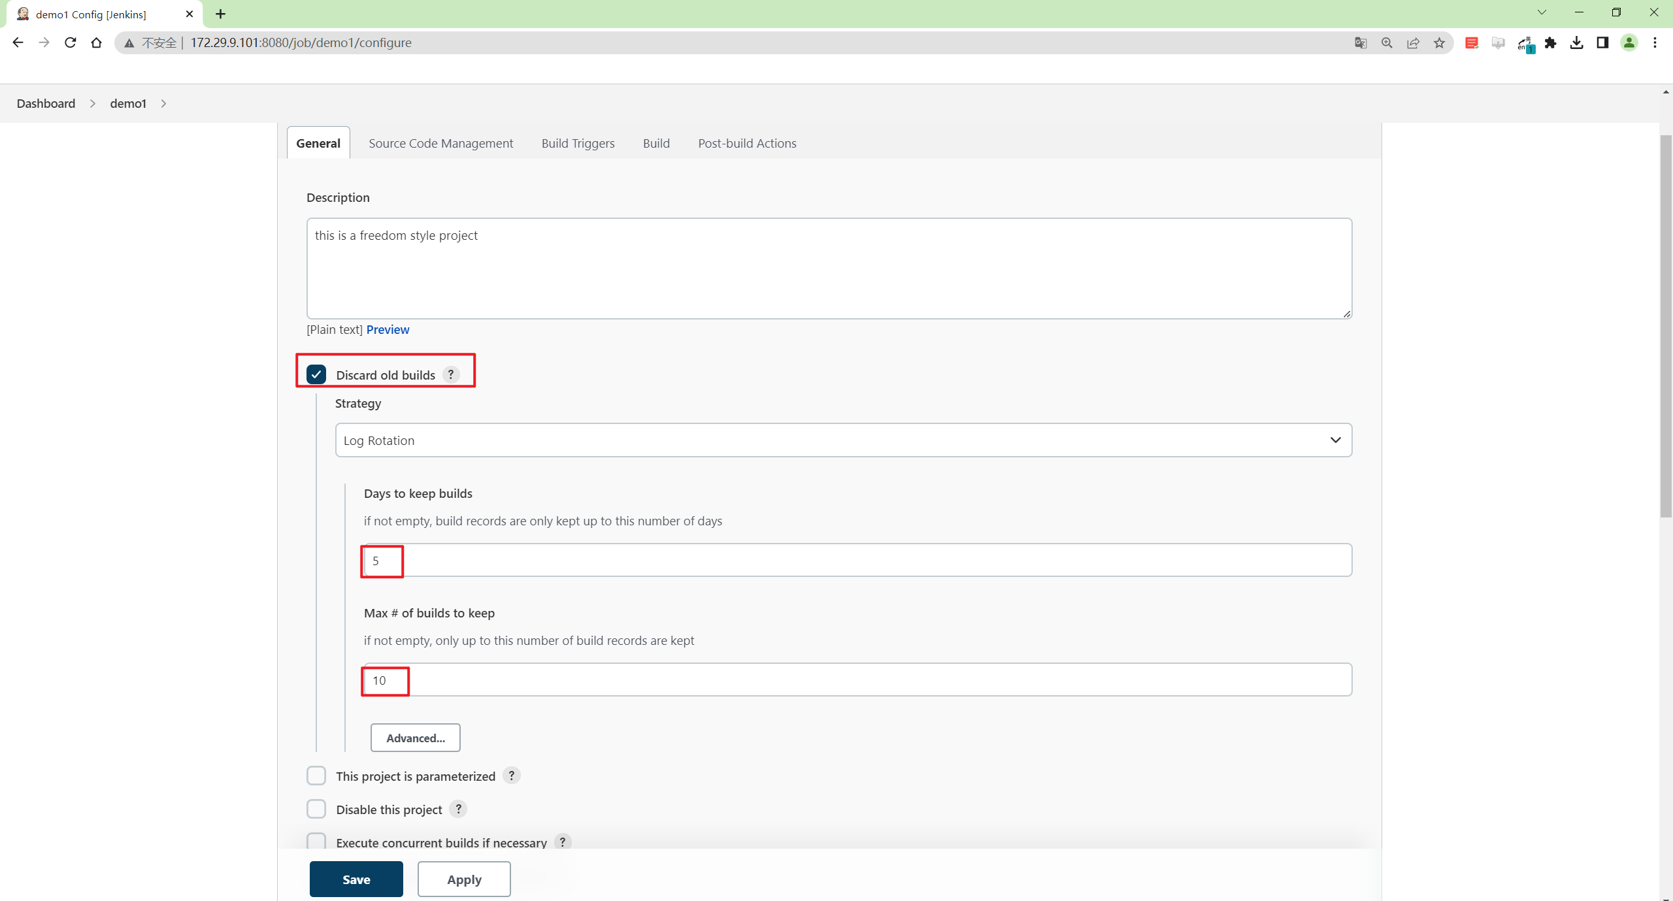The image size is (1673, 901).
Task: Open the downloads icon
Action: click(x=1576, y=42)
